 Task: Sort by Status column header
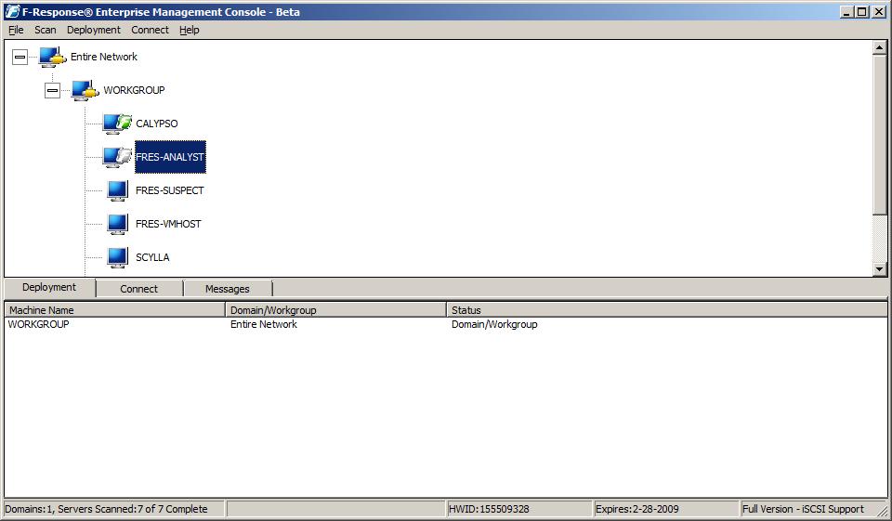click(667, 310)
